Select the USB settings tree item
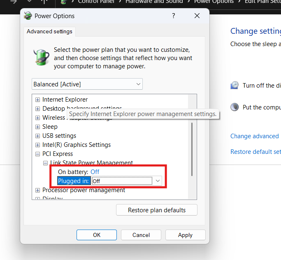281x260 pixels. [59, 136]
